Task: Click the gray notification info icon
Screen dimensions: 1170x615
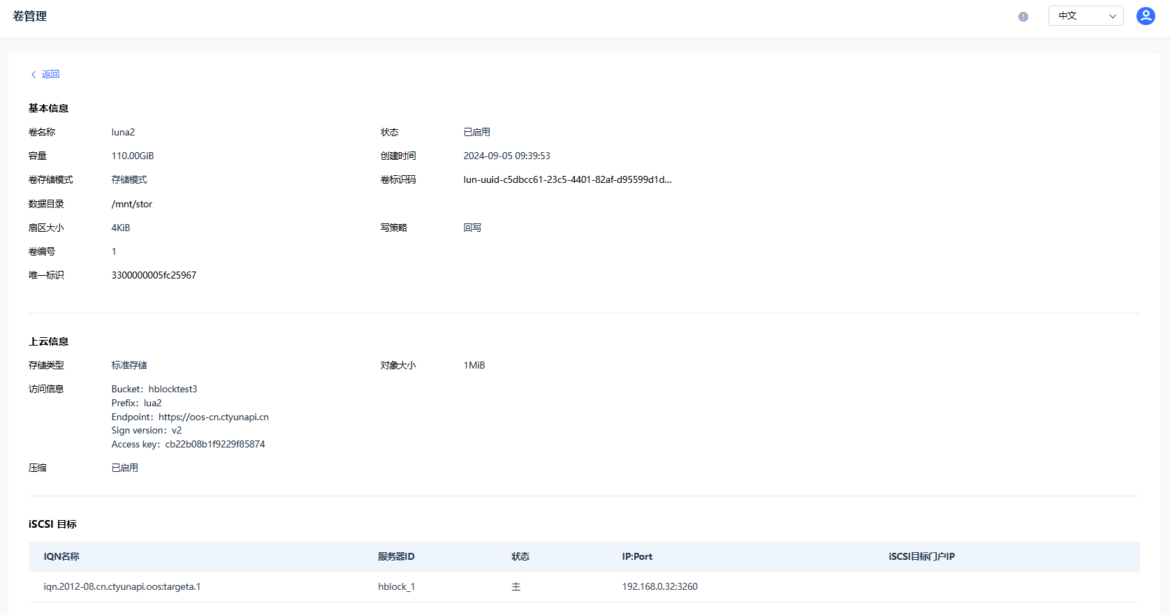Action: 1023,17
